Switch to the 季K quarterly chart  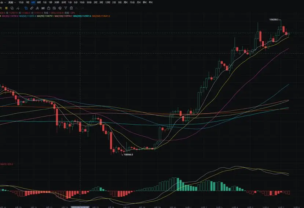(x=144, y=3)
